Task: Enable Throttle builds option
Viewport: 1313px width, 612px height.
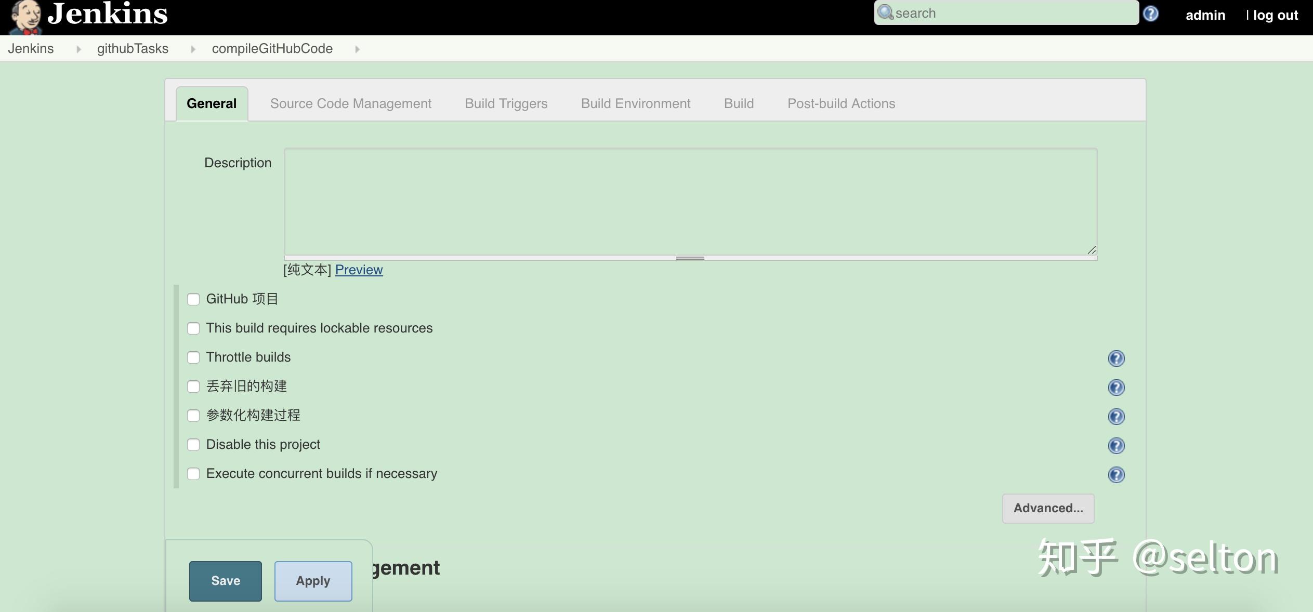Action: pos(193,357)
